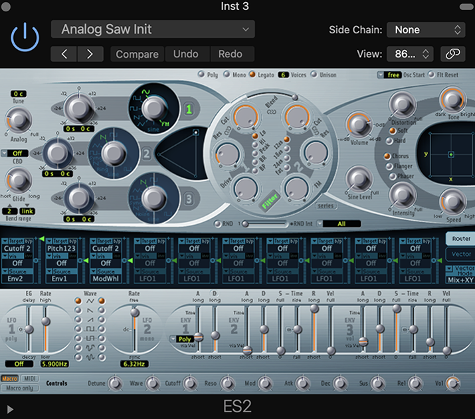Click the oscillator 3 number button
Image resolution: width=475 pixels, height=419 pixels.
[x=189, y=199]
